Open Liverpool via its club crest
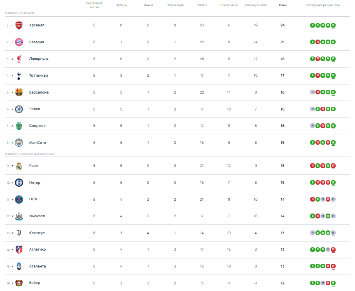Viewport: 355px width, 291px height. pyautogui.click(x=19, y=59)
